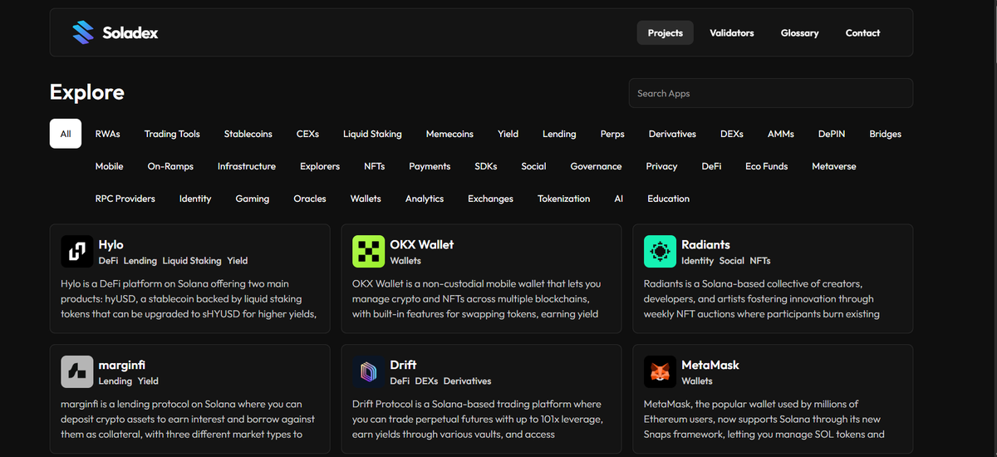Image resolution: width=997 pixels, height=457 pixels.
Task: Filter by Infrastructure category
Action: tap(247, 166)
